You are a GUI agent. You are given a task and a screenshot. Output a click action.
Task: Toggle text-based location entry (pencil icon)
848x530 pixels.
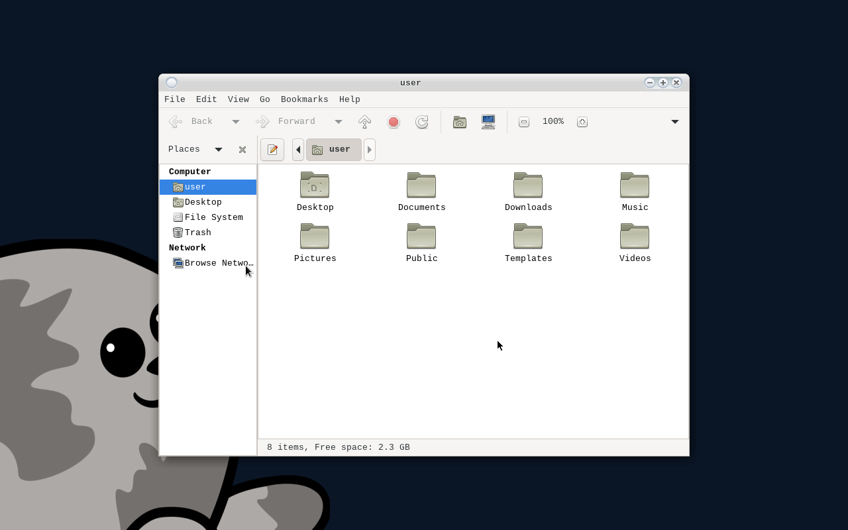(272, 150)
